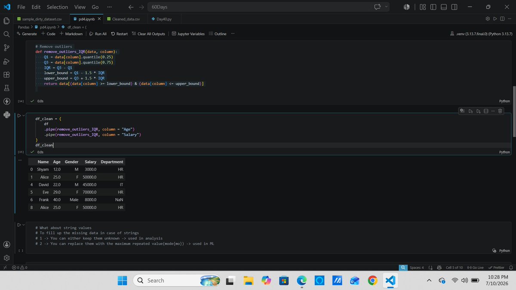Open cell toolbar More Actions ellipsis
The height and width of the screenshot is (290, 516).
point(493,111)
